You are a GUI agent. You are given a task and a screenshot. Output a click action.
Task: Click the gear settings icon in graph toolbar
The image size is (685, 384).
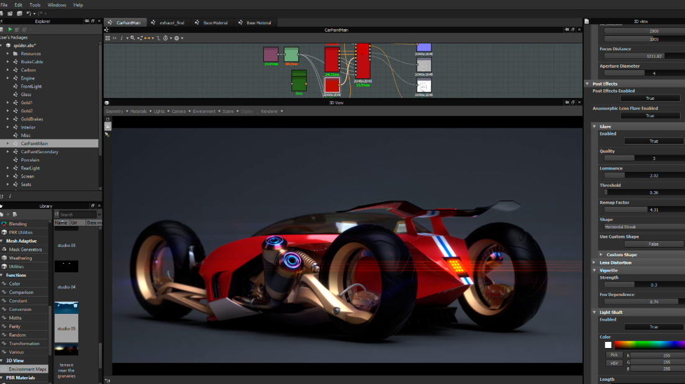tap(177, 38)
